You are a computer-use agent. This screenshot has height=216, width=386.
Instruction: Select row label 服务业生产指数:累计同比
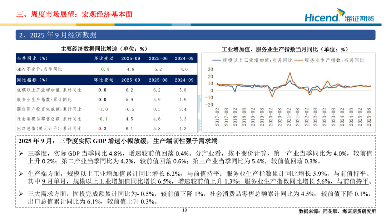click(44, 100)
